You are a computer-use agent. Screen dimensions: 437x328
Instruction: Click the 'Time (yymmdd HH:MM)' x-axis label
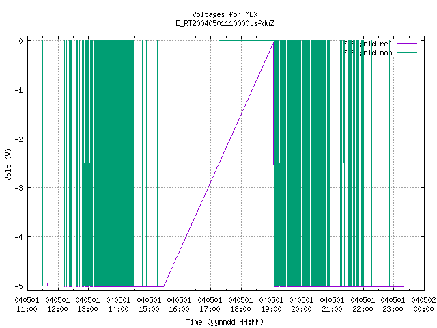[225, 322]
